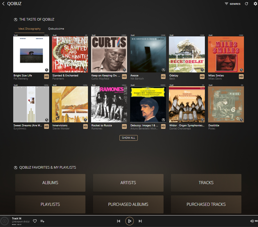Go back using the arrow next to QOBUZ
The width and height of the screenshot is (258, 227).
click(3, 4)
